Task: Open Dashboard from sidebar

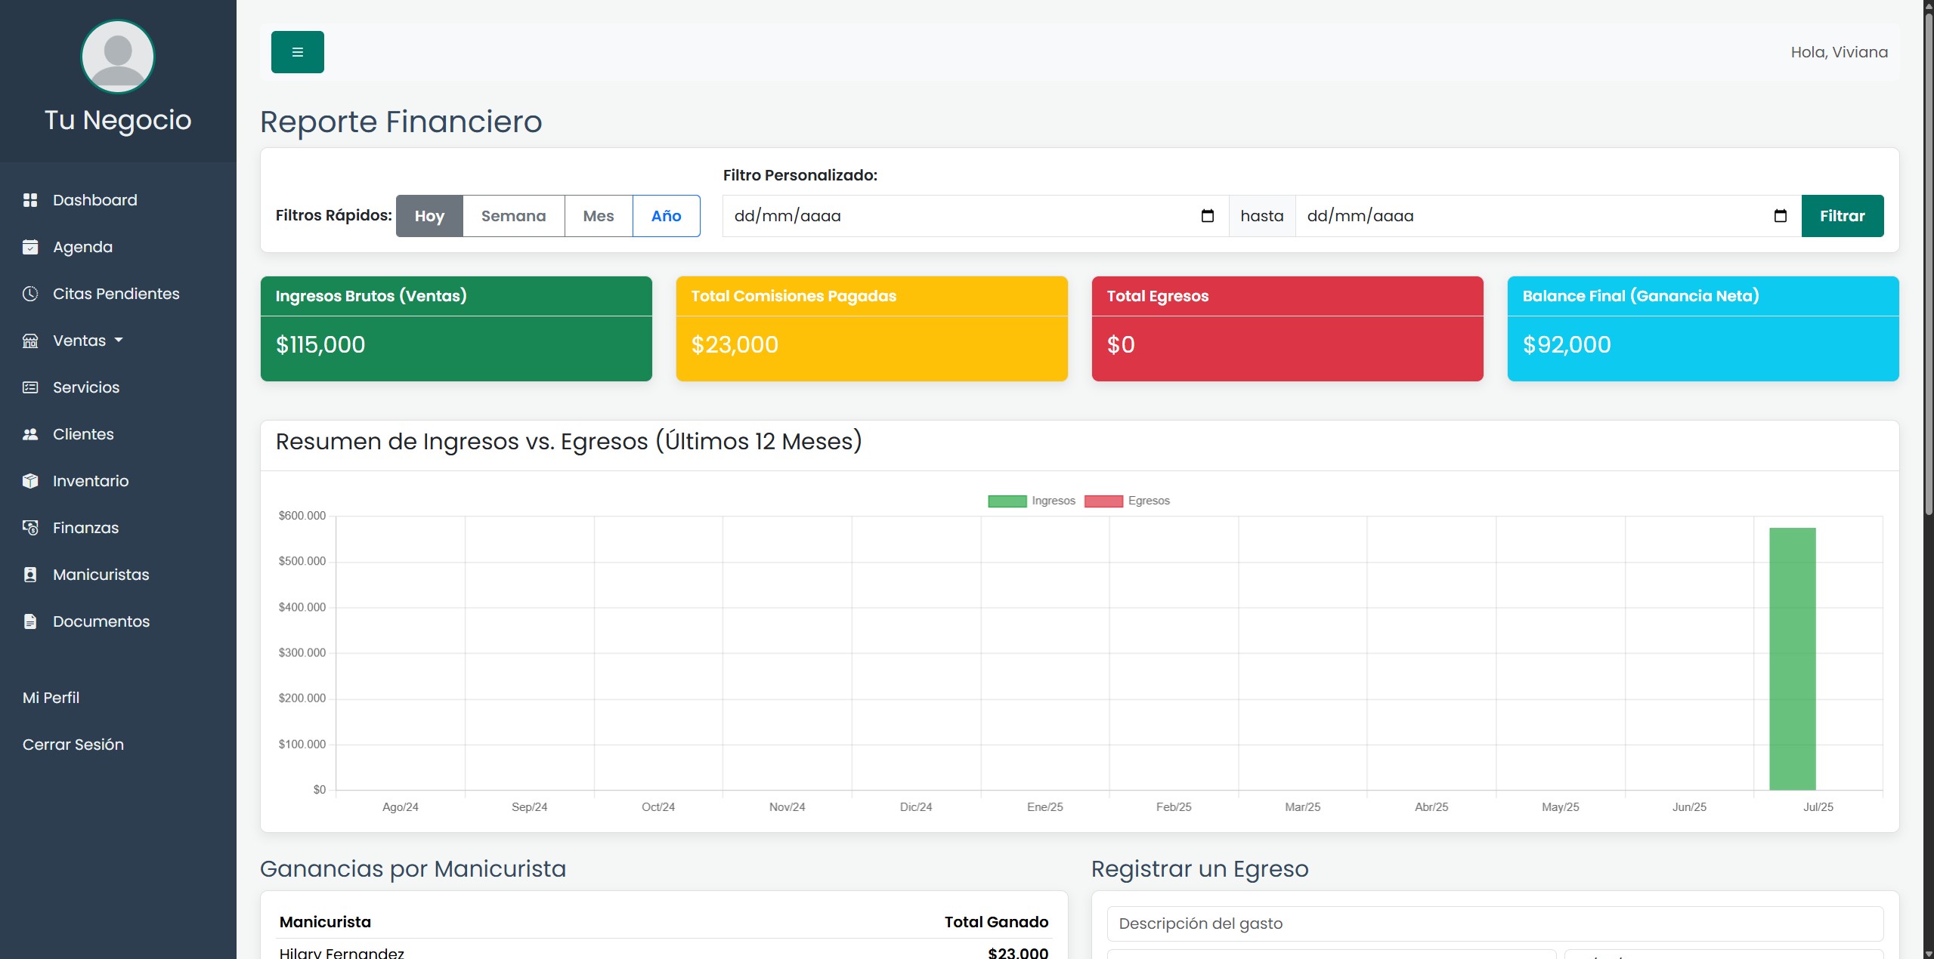Action: click(95, 200)
